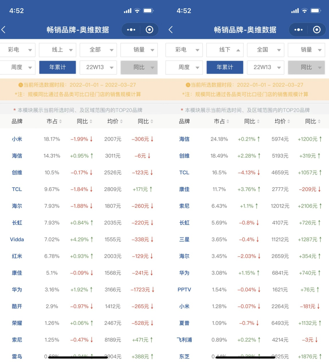Viewport: 329px width, 362px height.
Task: Sort left table by 均价 sort arrows
Action: tap(121, 121)
